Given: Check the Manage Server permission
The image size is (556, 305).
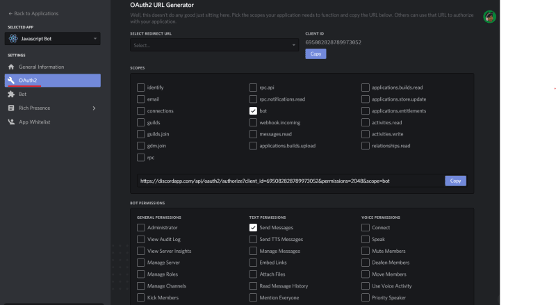Looking at the screenshot, I should pyautogui.click(x=141, y=263).
